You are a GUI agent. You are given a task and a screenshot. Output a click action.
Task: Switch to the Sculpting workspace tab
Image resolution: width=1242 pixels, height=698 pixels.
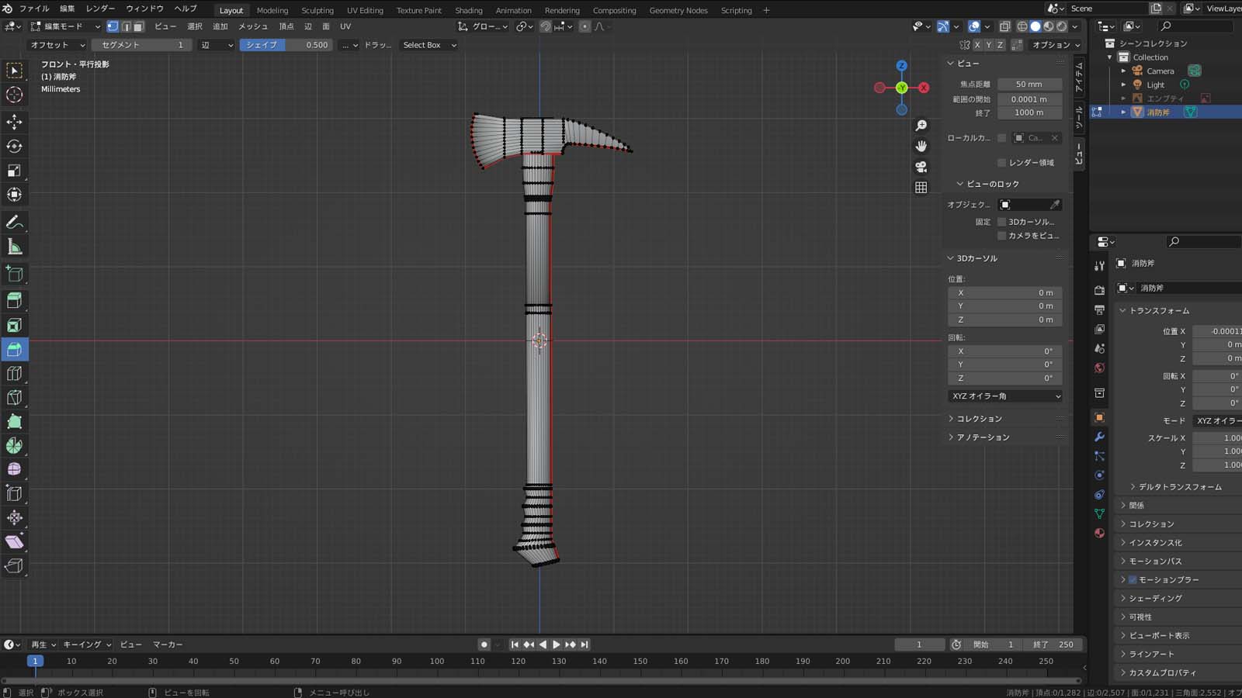pyautogui.click(x=317, y=11)
